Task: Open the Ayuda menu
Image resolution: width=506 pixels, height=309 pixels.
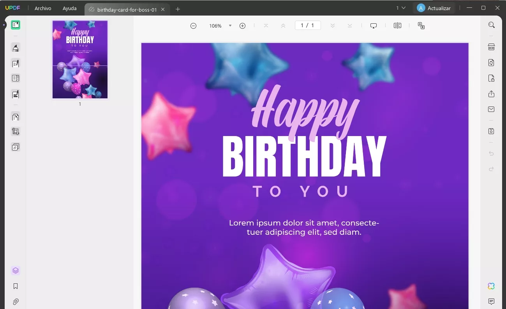Action: click(70, 8)
